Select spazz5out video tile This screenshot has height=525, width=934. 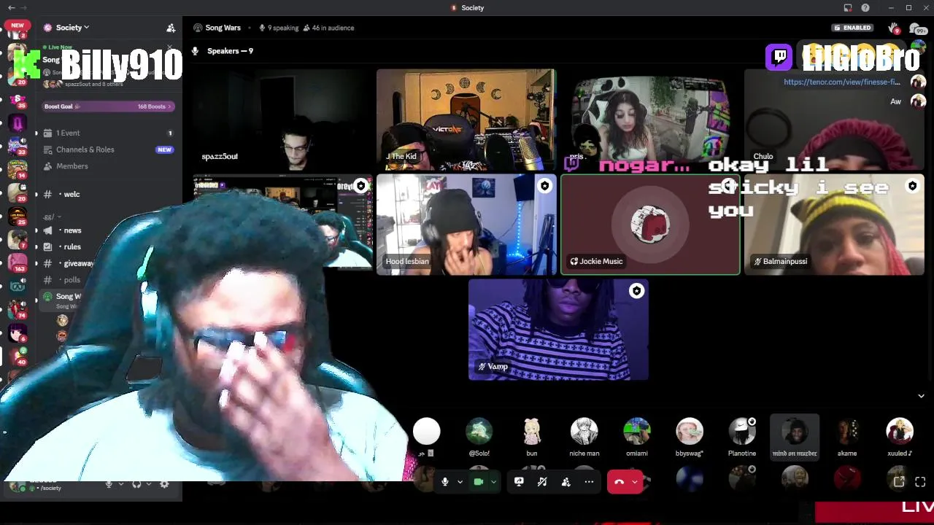[283, 120]
